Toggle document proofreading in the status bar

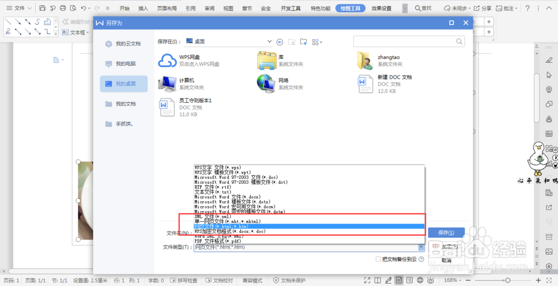(x=219, y=280)
